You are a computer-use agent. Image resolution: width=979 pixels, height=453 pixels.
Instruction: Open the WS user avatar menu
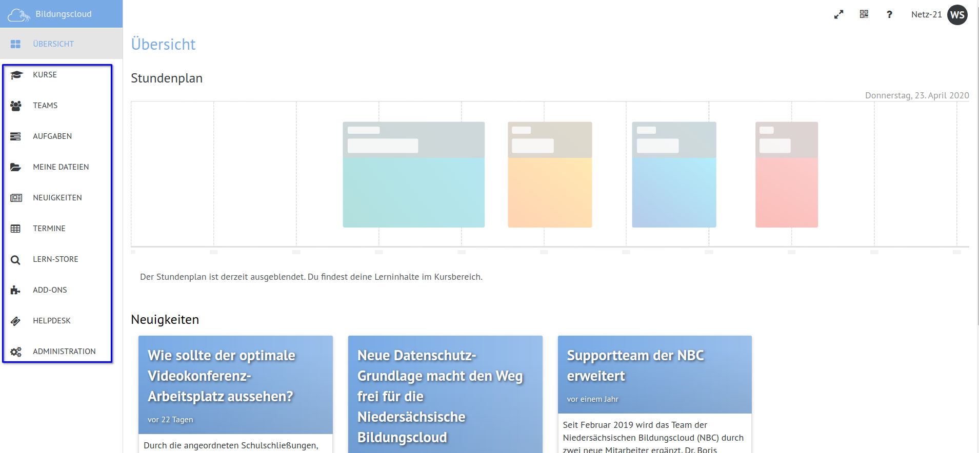957,15
